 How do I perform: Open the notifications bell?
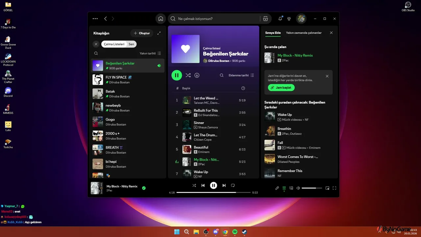(x=280, y=19)
